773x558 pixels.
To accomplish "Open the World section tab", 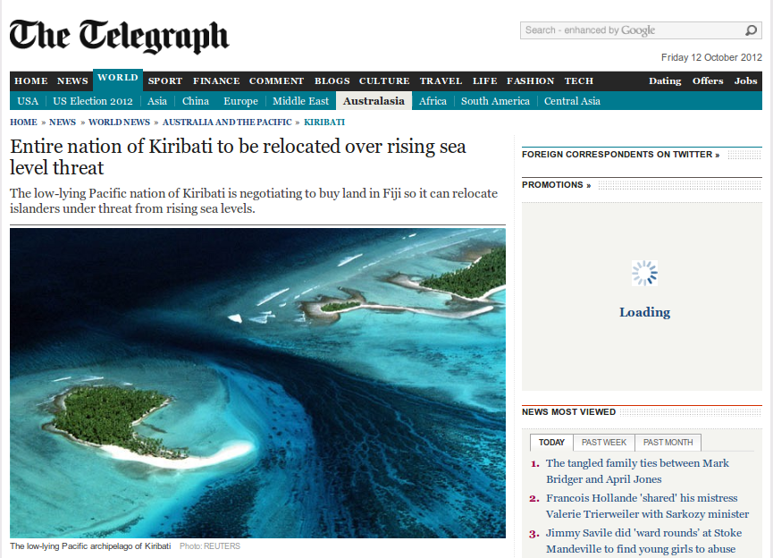I will 118,79.
